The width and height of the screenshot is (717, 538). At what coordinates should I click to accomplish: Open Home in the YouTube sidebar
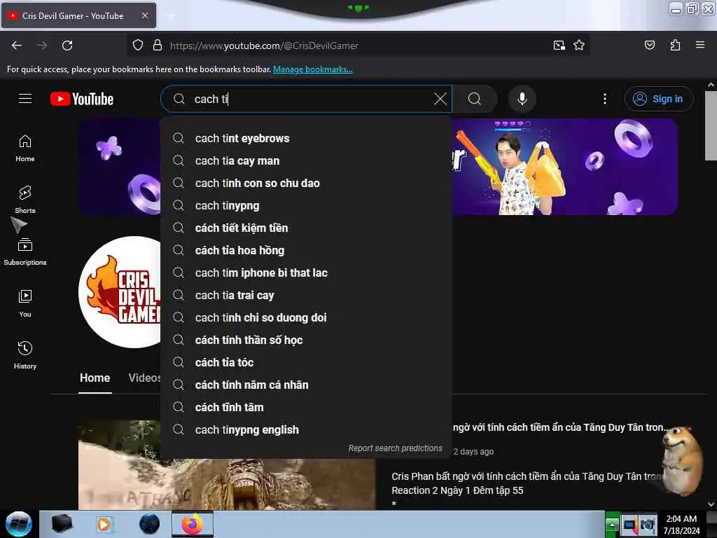click(x=25, y=149)
